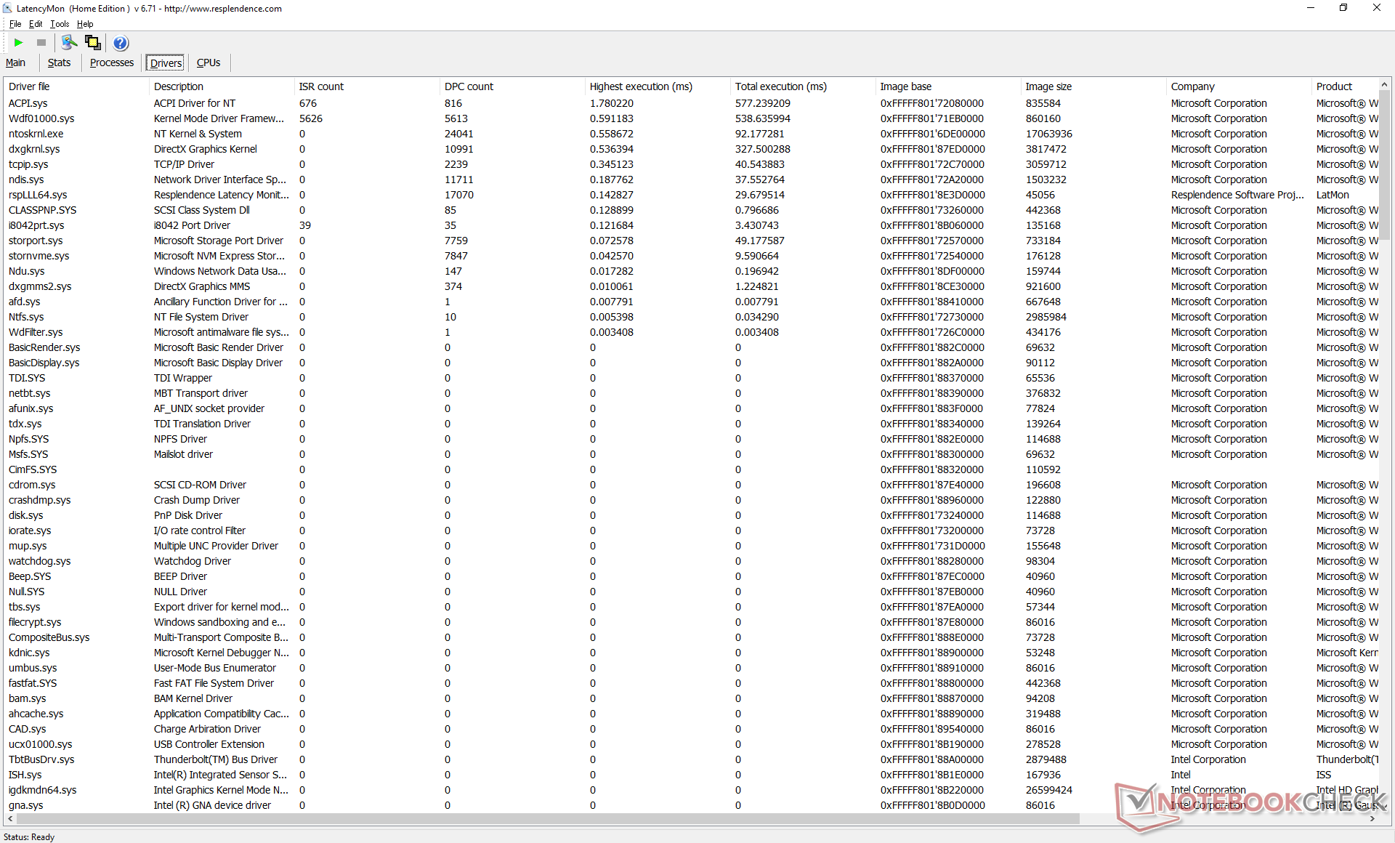Image resolution: width=1395 pixels, height=843 pixels.
Task: Click the horizontal scrollbar right arrow
Action: (1372, 818)
